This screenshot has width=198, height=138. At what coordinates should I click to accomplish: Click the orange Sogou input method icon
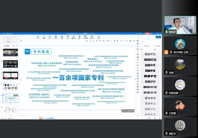40,118
